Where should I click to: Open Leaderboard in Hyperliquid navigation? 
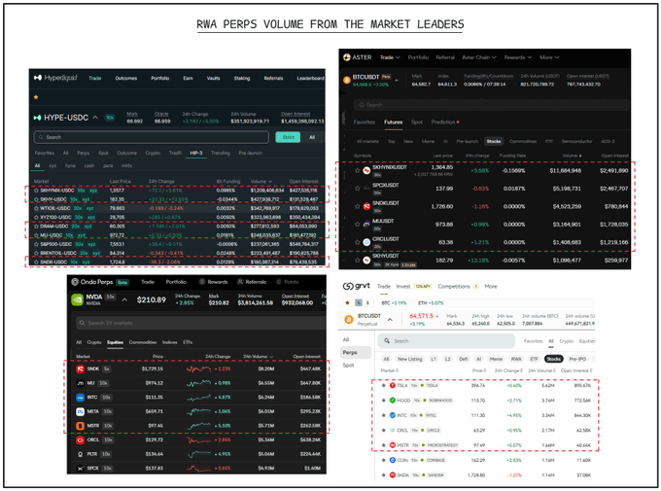[x=310, y=78]
